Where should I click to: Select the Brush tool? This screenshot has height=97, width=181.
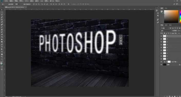coord(2,27)
